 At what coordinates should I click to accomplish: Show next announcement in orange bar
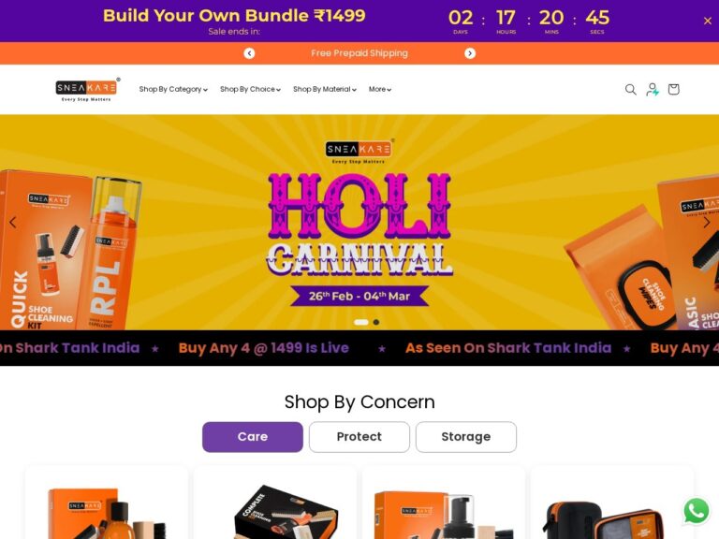tap(470, 53)
